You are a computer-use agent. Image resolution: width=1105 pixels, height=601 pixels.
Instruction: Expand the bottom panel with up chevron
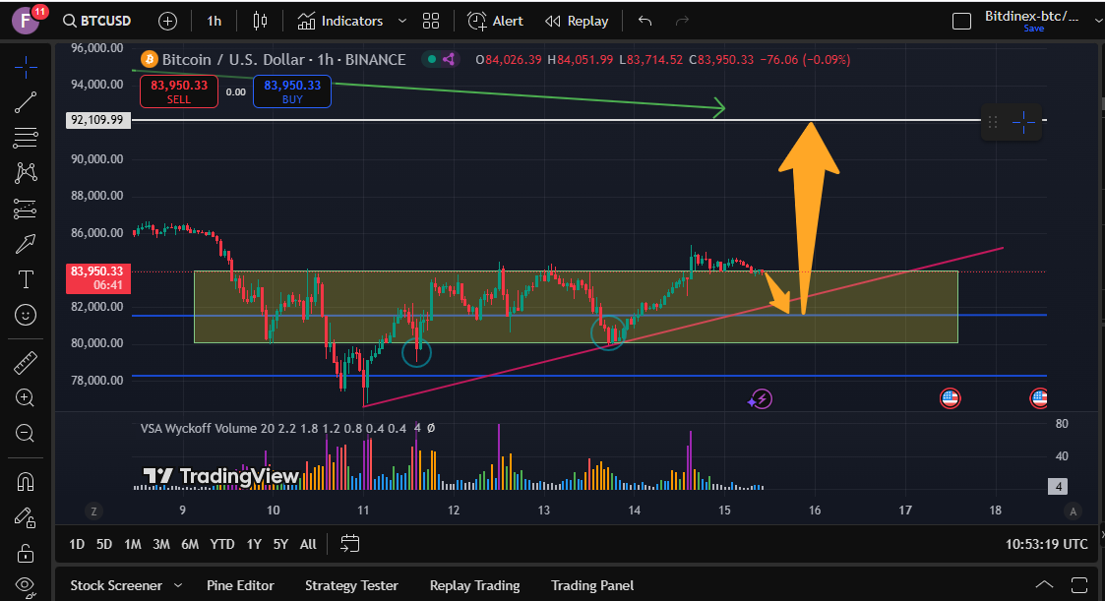1044,585
